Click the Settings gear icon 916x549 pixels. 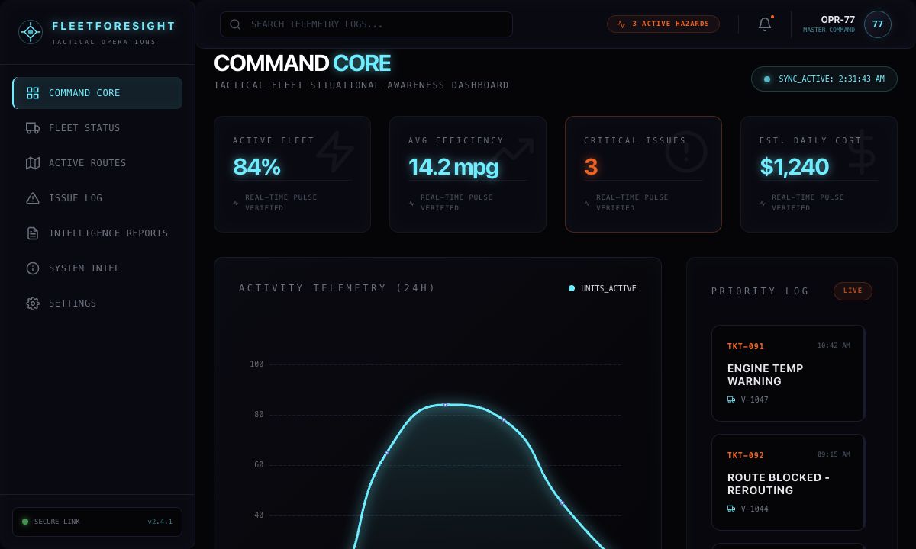click(x=33, y=303)
